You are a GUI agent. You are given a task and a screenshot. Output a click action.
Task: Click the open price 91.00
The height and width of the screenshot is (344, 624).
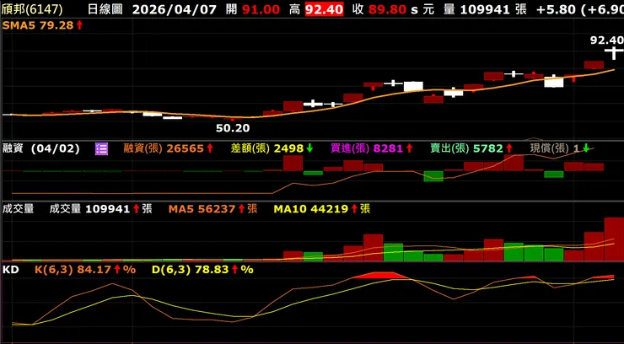(x=261, y=9)
